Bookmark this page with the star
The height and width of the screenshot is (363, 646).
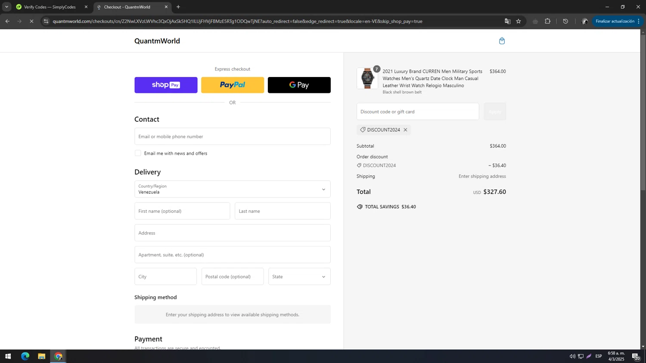[519, 21]
